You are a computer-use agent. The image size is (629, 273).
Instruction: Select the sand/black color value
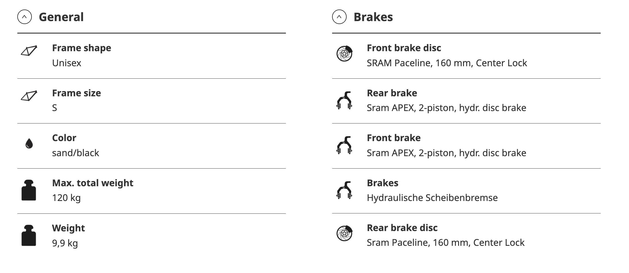click(75, 153)
